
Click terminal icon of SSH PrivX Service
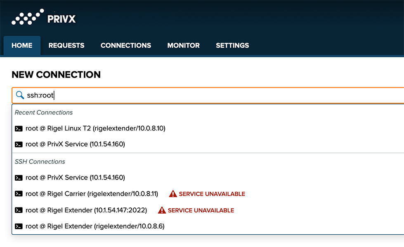(19, 178)
